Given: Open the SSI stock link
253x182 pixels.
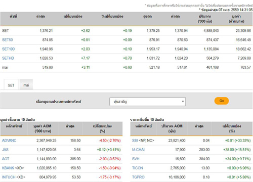Looking at the screenshot, I should tap(135, 141).
